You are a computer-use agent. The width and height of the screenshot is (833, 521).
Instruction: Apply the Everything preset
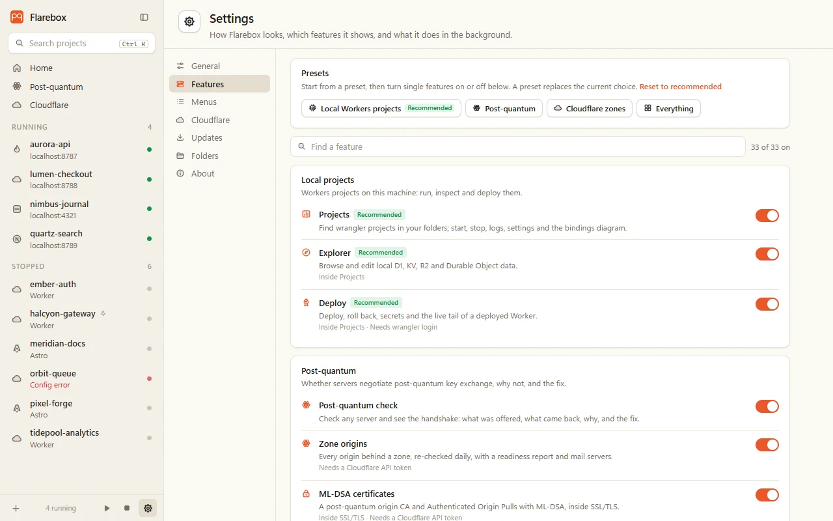[x=668, y=108]
